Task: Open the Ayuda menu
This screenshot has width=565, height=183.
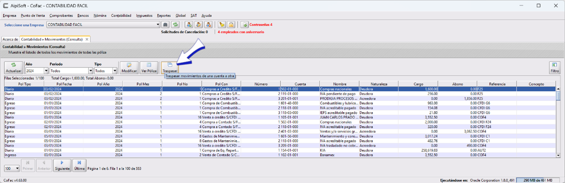Action: click(x=207, y=15)
